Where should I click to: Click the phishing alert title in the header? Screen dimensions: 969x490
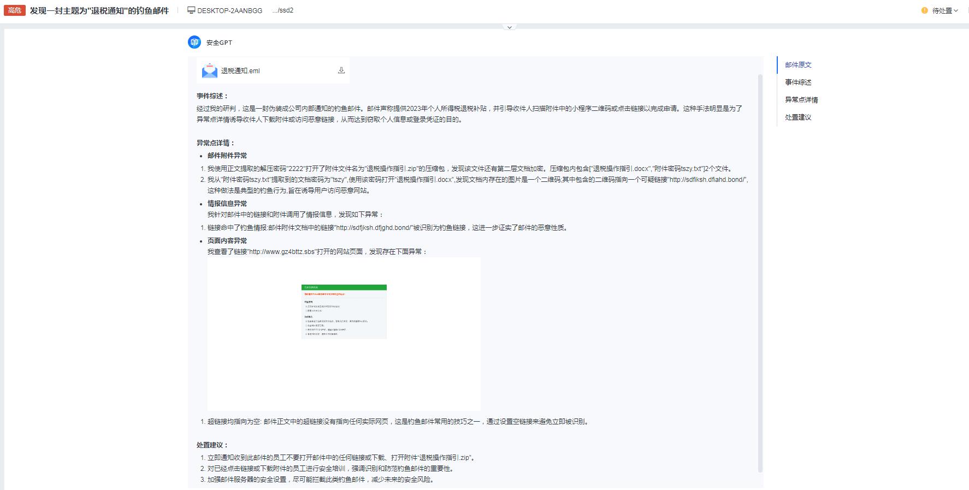point(99,10)
